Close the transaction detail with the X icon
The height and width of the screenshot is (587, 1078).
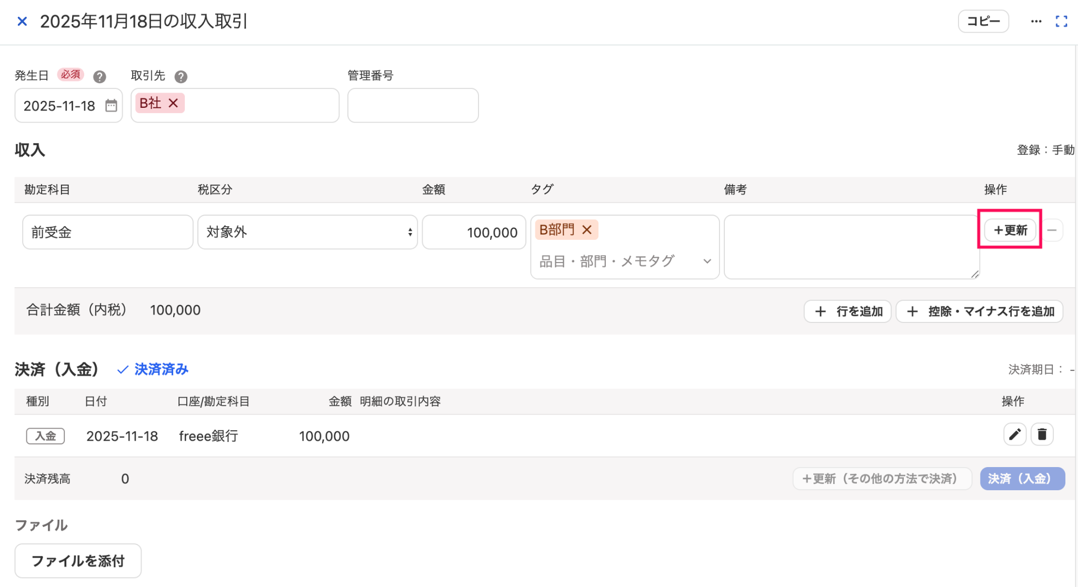22,22
